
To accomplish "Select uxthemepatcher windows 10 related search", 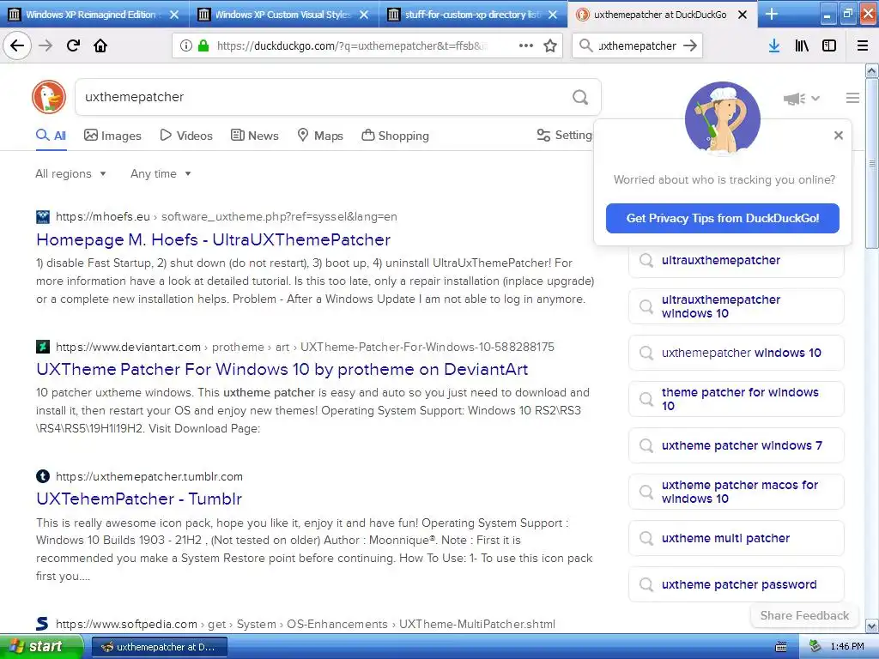I will (x=736, y=353).
